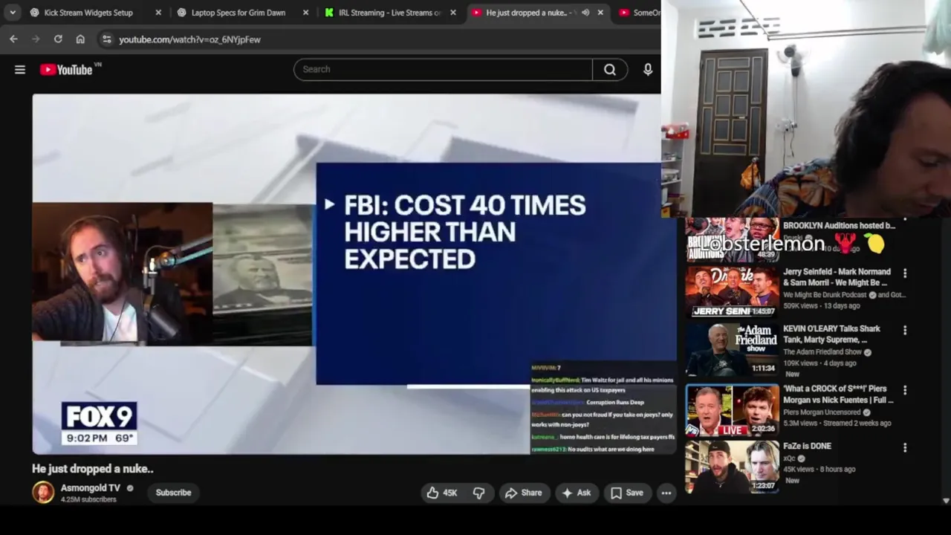Viewport: 951px width, 535px height.
Task: Close the Laptop Specs for Grim Dawn tab
Action: [306, 13]
